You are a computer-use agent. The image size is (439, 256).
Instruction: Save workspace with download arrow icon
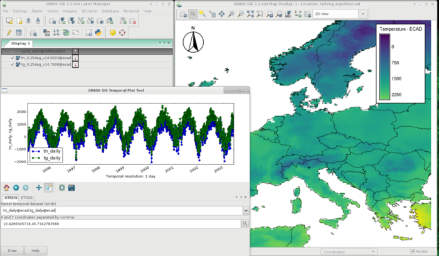[x=38, y=21]
